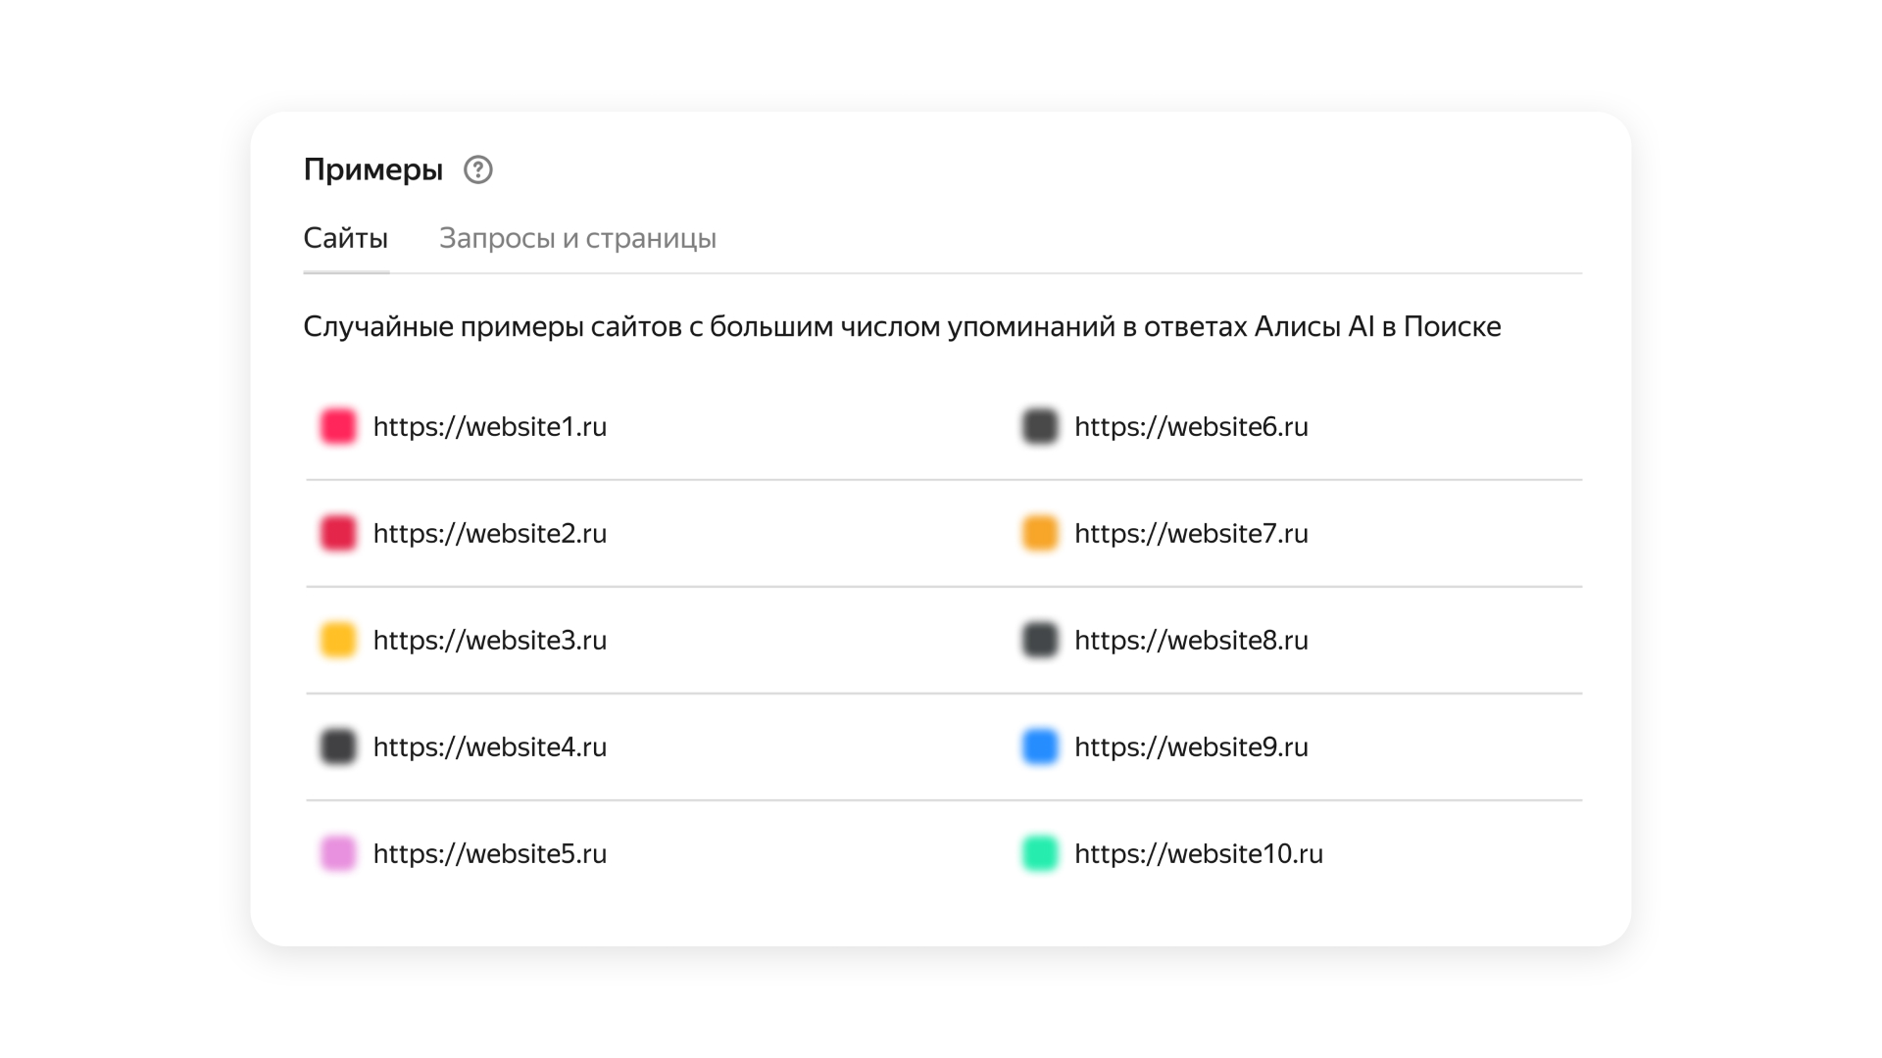Click the green favicon beside website10.ru
This screenshot has height=1058, width=1882.
tap(1038, 853)
